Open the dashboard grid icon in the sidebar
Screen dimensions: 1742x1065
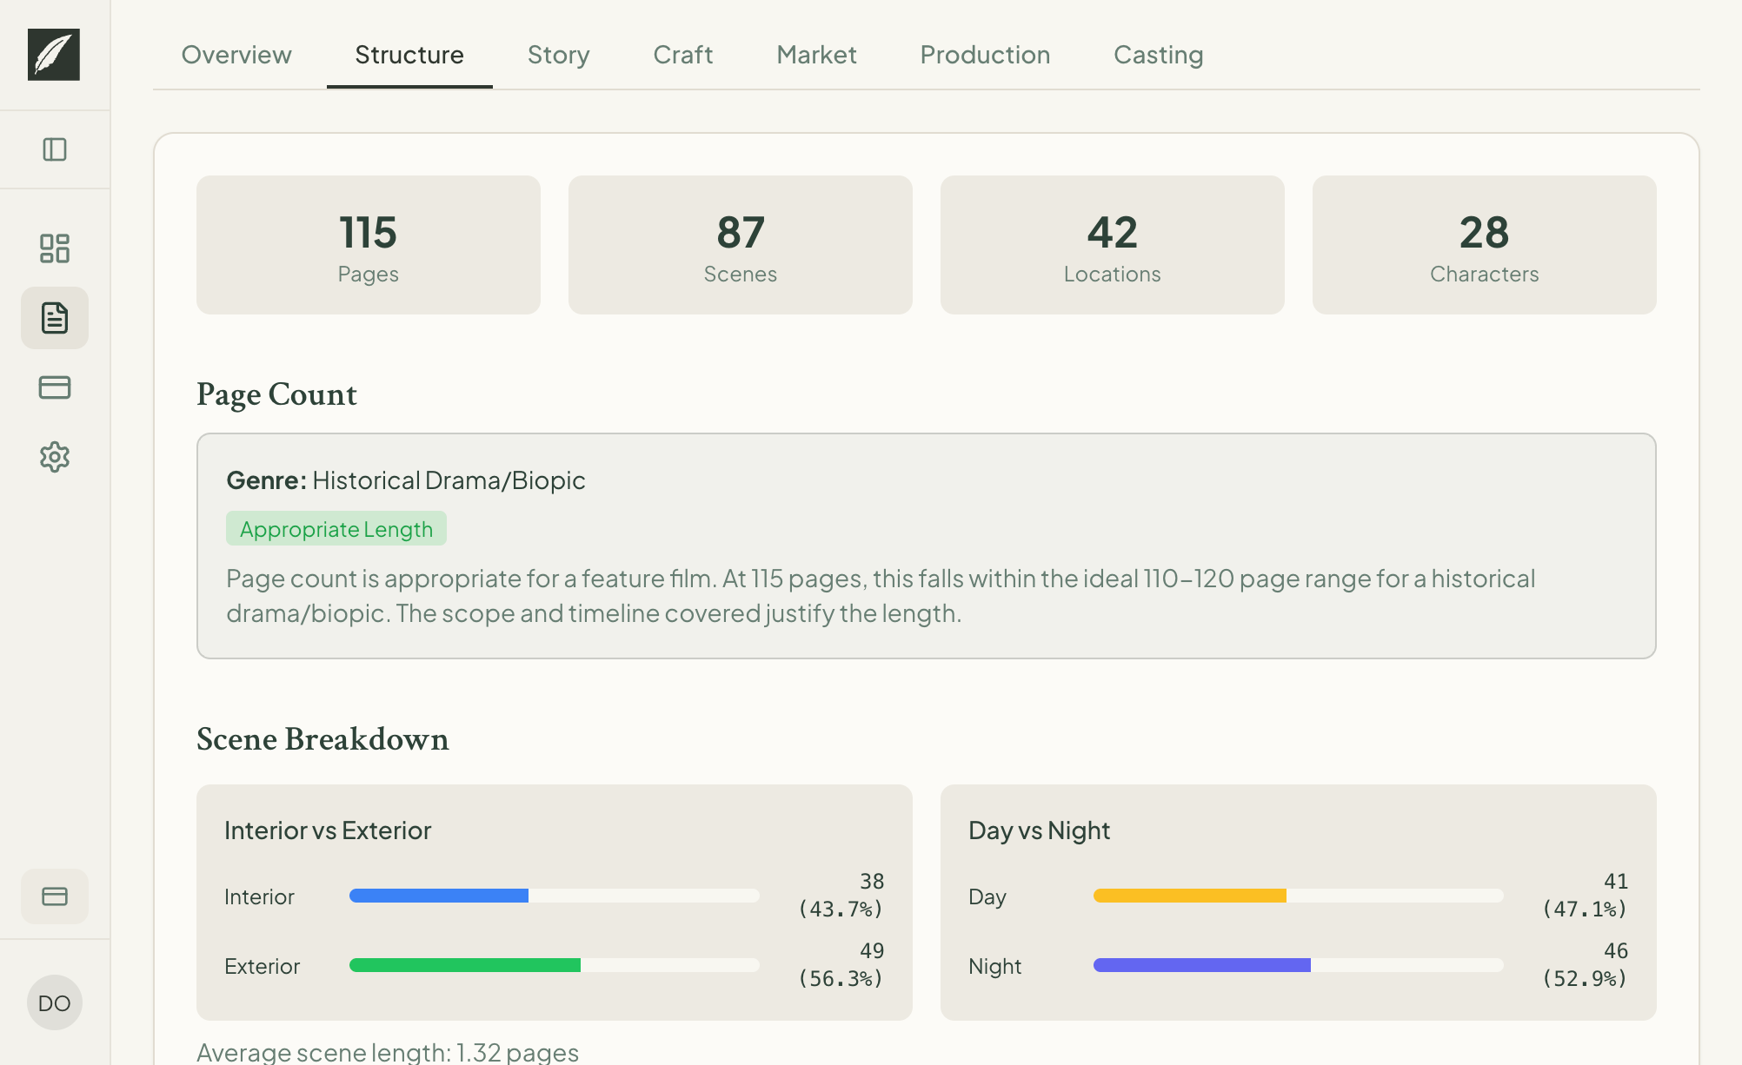click(55, 248)
